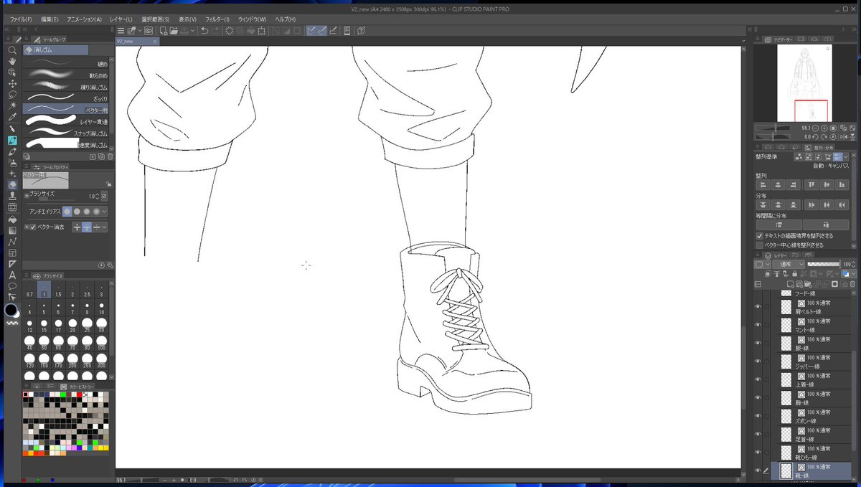Select the Magnifier (zoom) tool
This screenshot has width=861, height=487.
[x=12, y=51]
